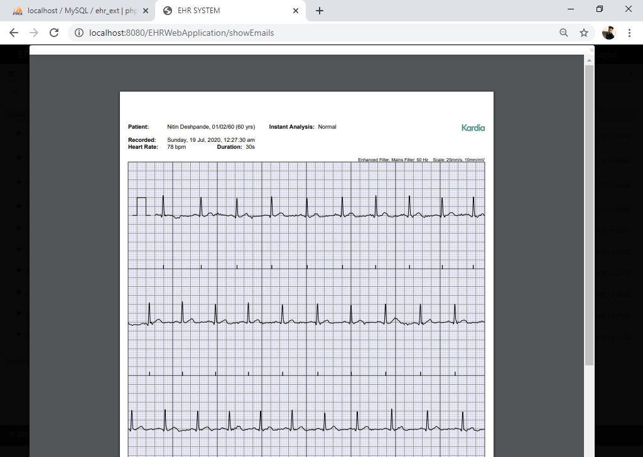This screenshot has width=643, height=457.
Task: Go forward to next page
Action: 34,33
